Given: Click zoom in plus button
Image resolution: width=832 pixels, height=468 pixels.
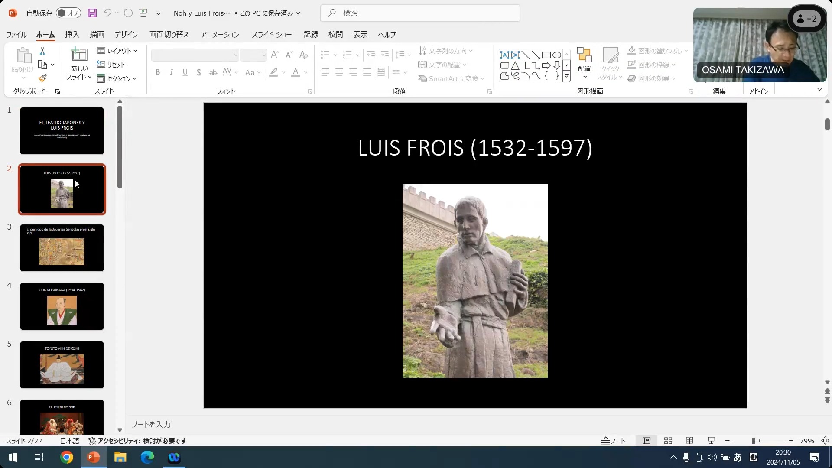Looking at the screenshot, I should point(791,441).
